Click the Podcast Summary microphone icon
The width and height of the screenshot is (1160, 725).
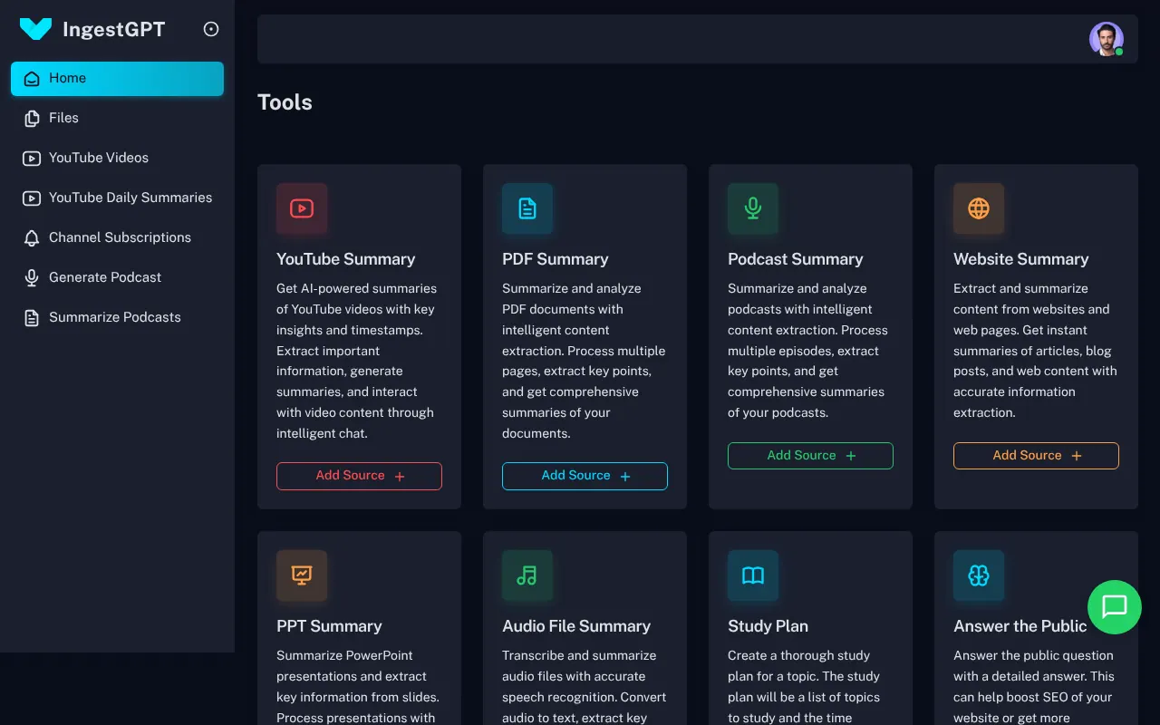click(x=753, y=208)
